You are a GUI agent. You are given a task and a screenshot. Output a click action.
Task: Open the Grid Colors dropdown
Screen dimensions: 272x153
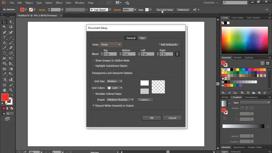pyautogui.click(x=114, y=88)
